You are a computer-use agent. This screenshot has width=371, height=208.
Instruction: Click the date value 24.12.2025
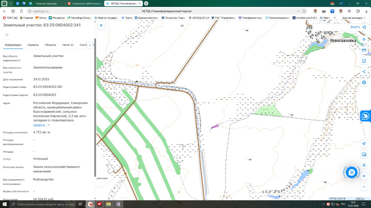41,79
